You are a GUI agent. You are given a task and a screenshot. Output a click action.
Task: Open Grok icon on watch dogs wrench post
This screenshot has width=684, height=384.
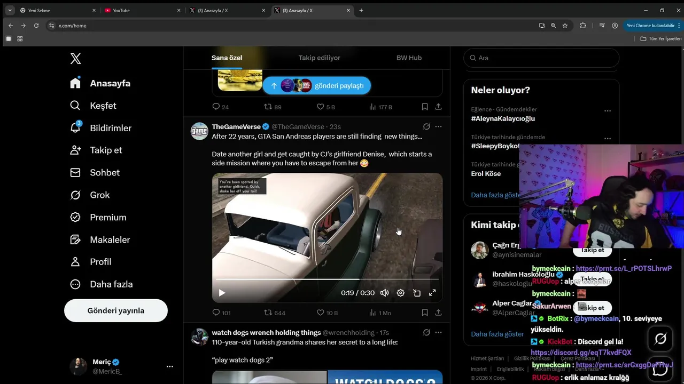(x=426, y=332)
